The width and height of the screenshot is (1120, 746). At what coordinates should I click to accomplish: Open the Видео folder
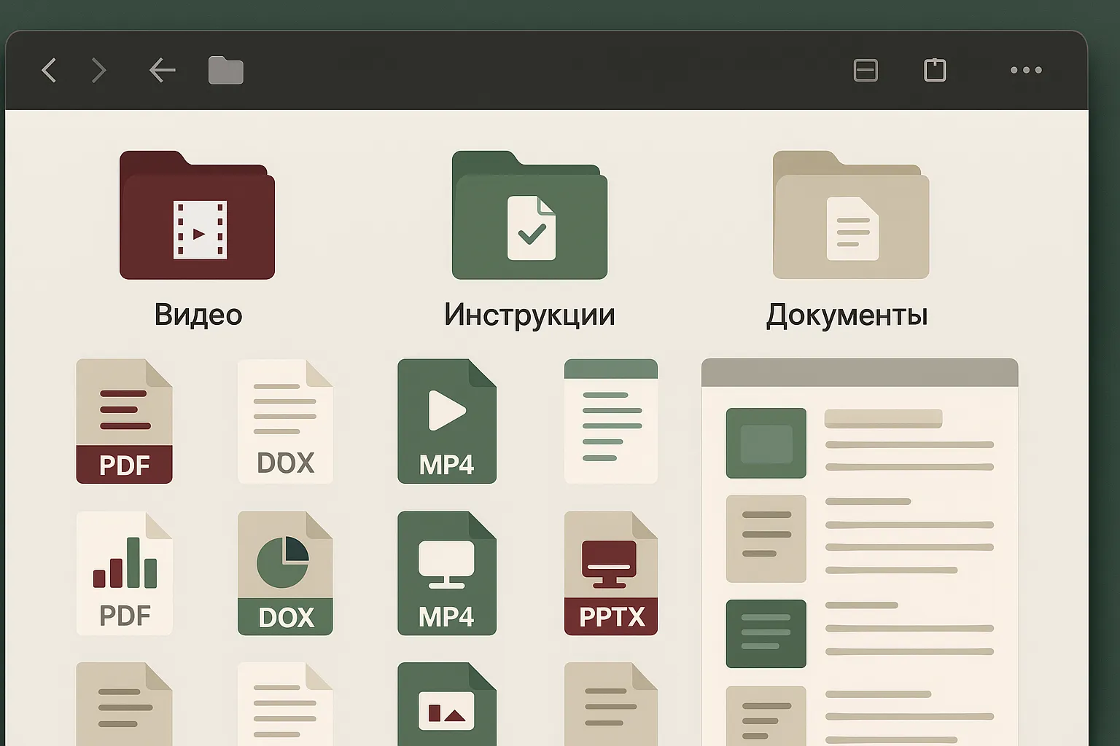tap(197, 215)
